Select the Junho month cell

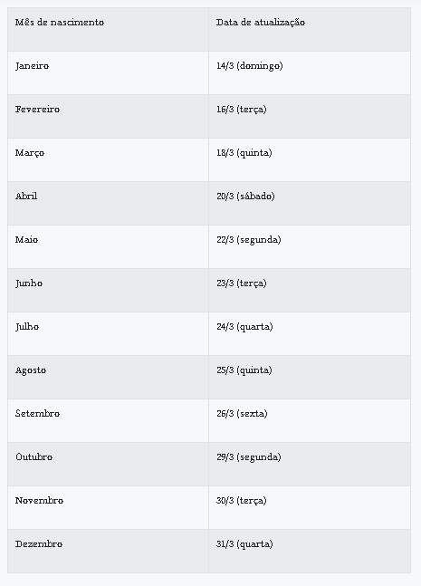[108, 291]
